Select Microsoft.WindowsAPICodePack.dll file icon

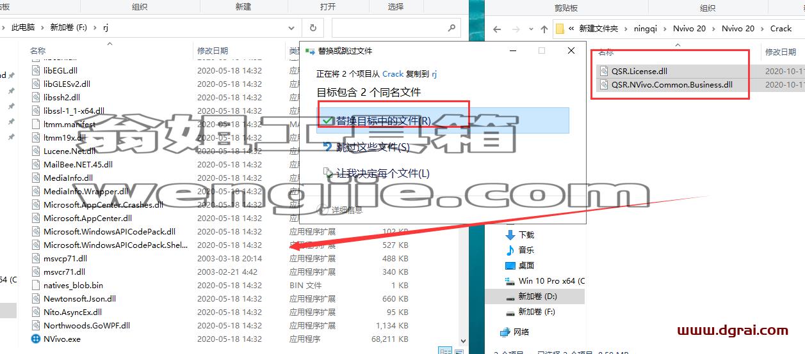(37, 231)
